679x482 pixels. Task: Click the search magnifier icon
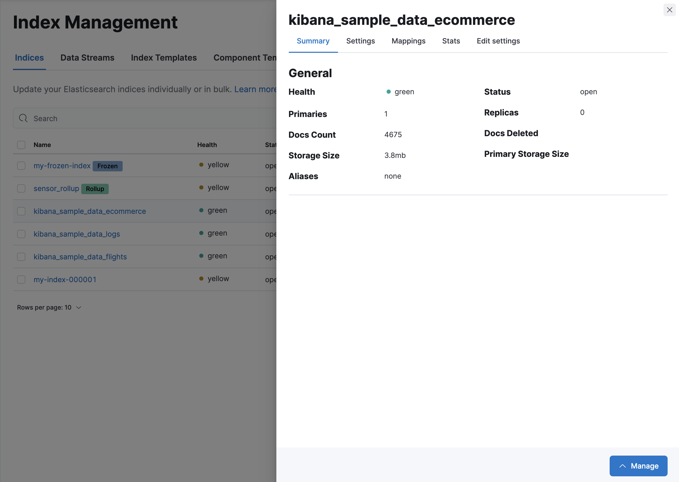(x=23, y=118)
